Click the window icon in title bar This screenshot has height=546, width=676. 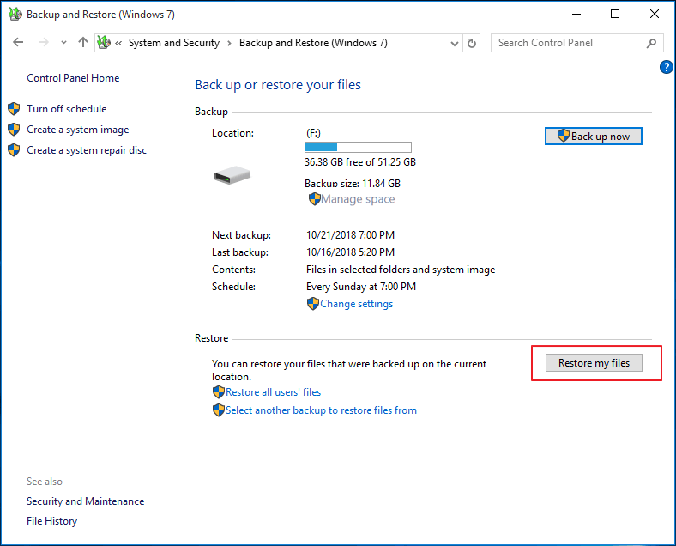click(14, 15)
